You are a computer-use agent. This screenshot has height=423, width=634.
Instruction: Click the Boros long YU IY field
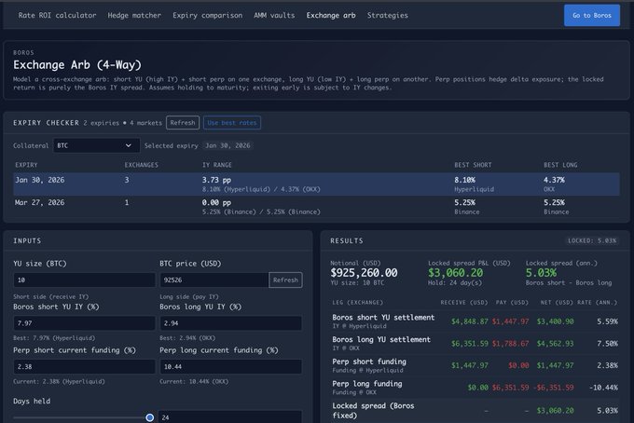click(x=230, y=323)
